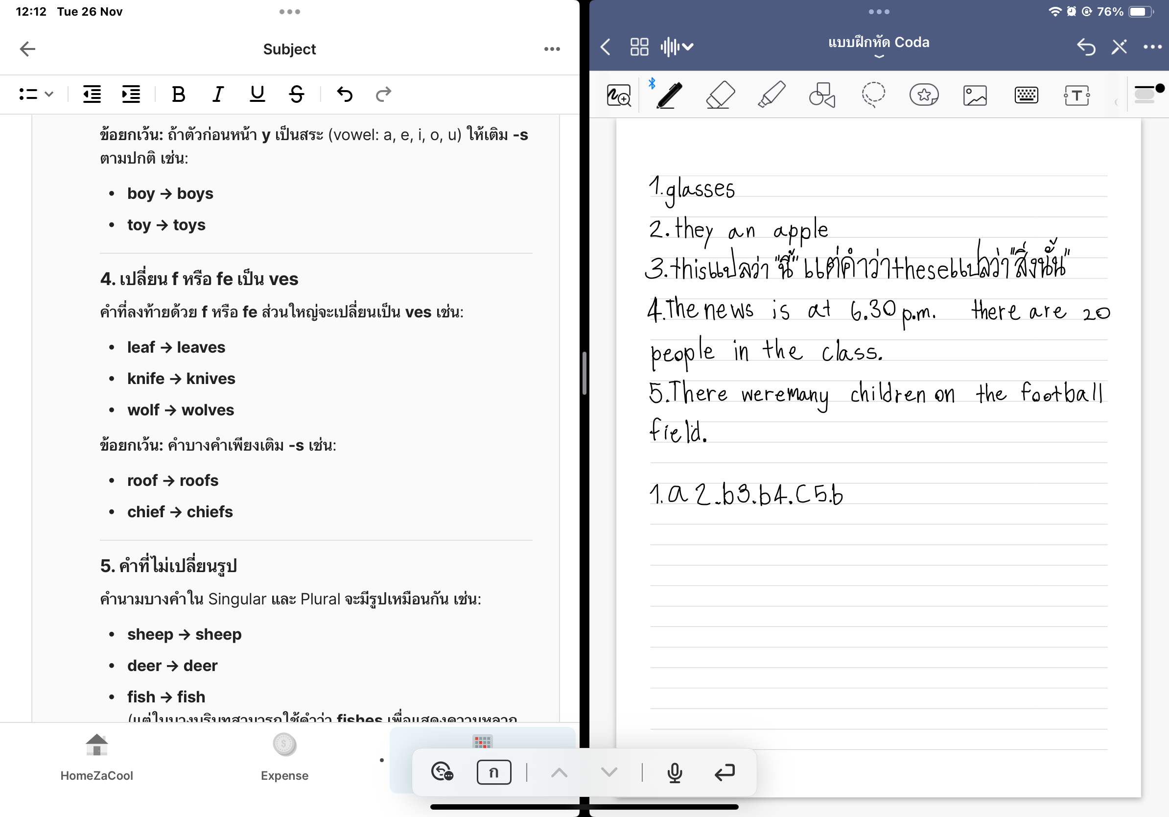Switch to the HomeZaCool tab

(97, 757)
